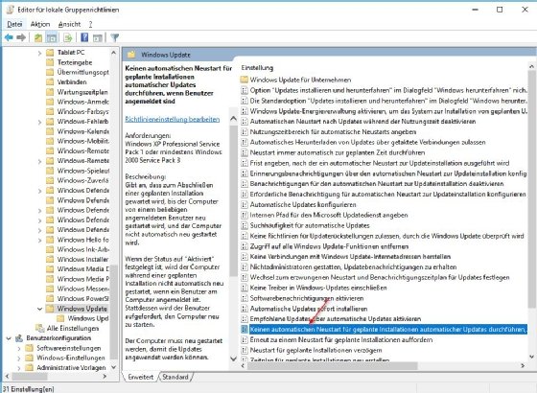This screenshot has height=393, width=537.
Task: Collapse the Windows Update tree node
Action: (x=39, y=309)
